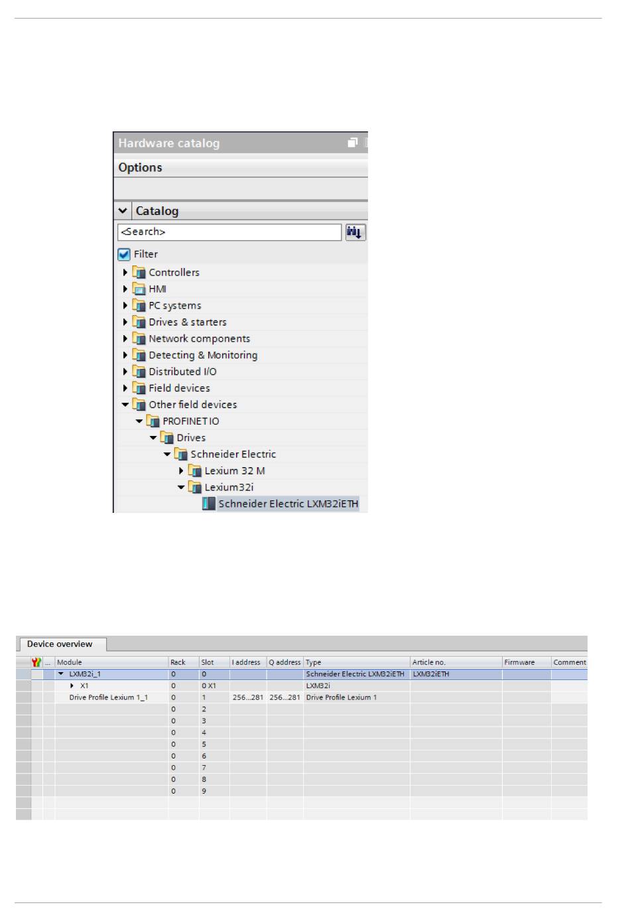
Task: Click the Lexium 32 M folder icon
Action: 195,470
